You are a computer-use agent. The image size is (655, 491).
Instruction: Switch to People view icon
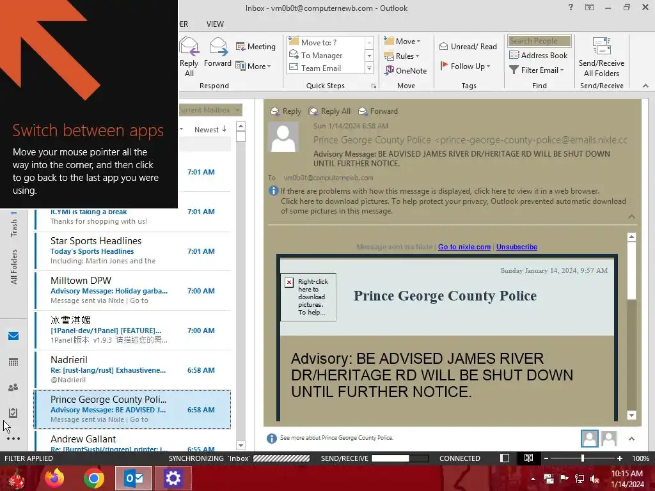(13, 387)
